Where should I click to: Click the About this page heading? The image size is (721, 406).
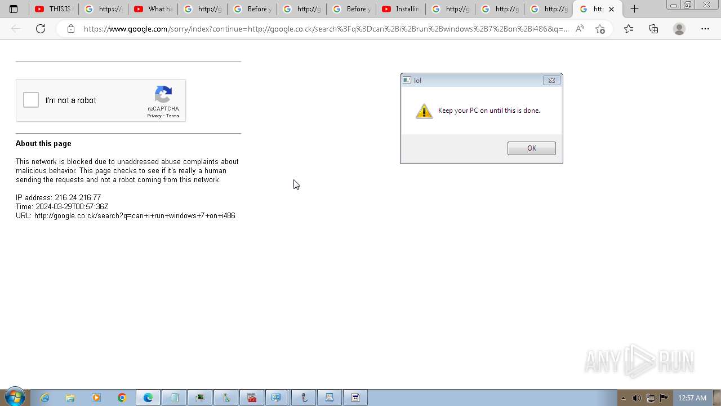point(43,143)
